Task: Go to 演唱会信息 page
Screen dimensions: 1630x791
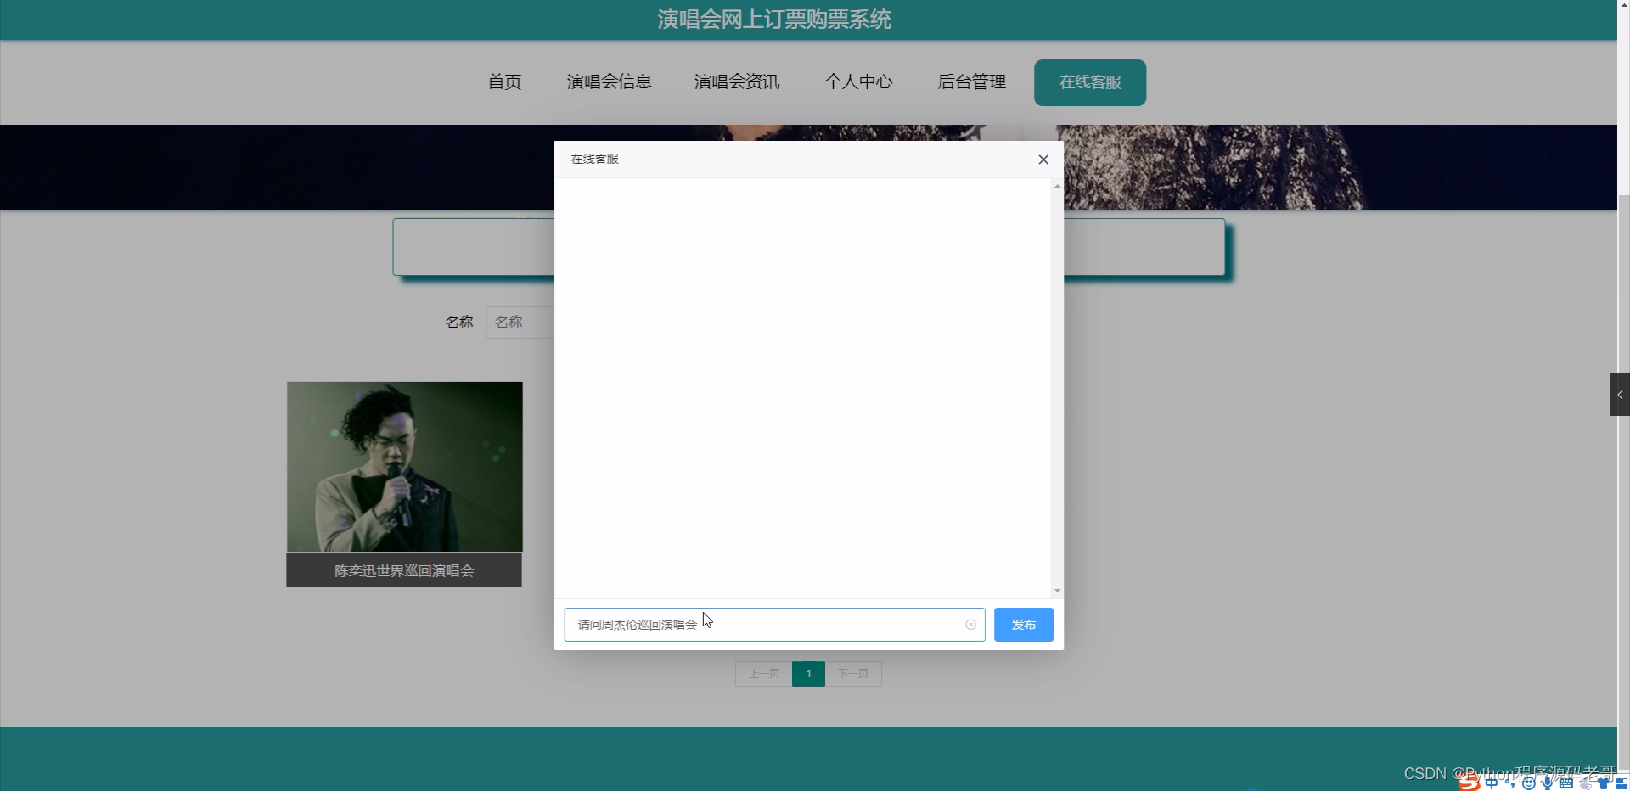Action: pyautogui.click(x=609, y=81)
